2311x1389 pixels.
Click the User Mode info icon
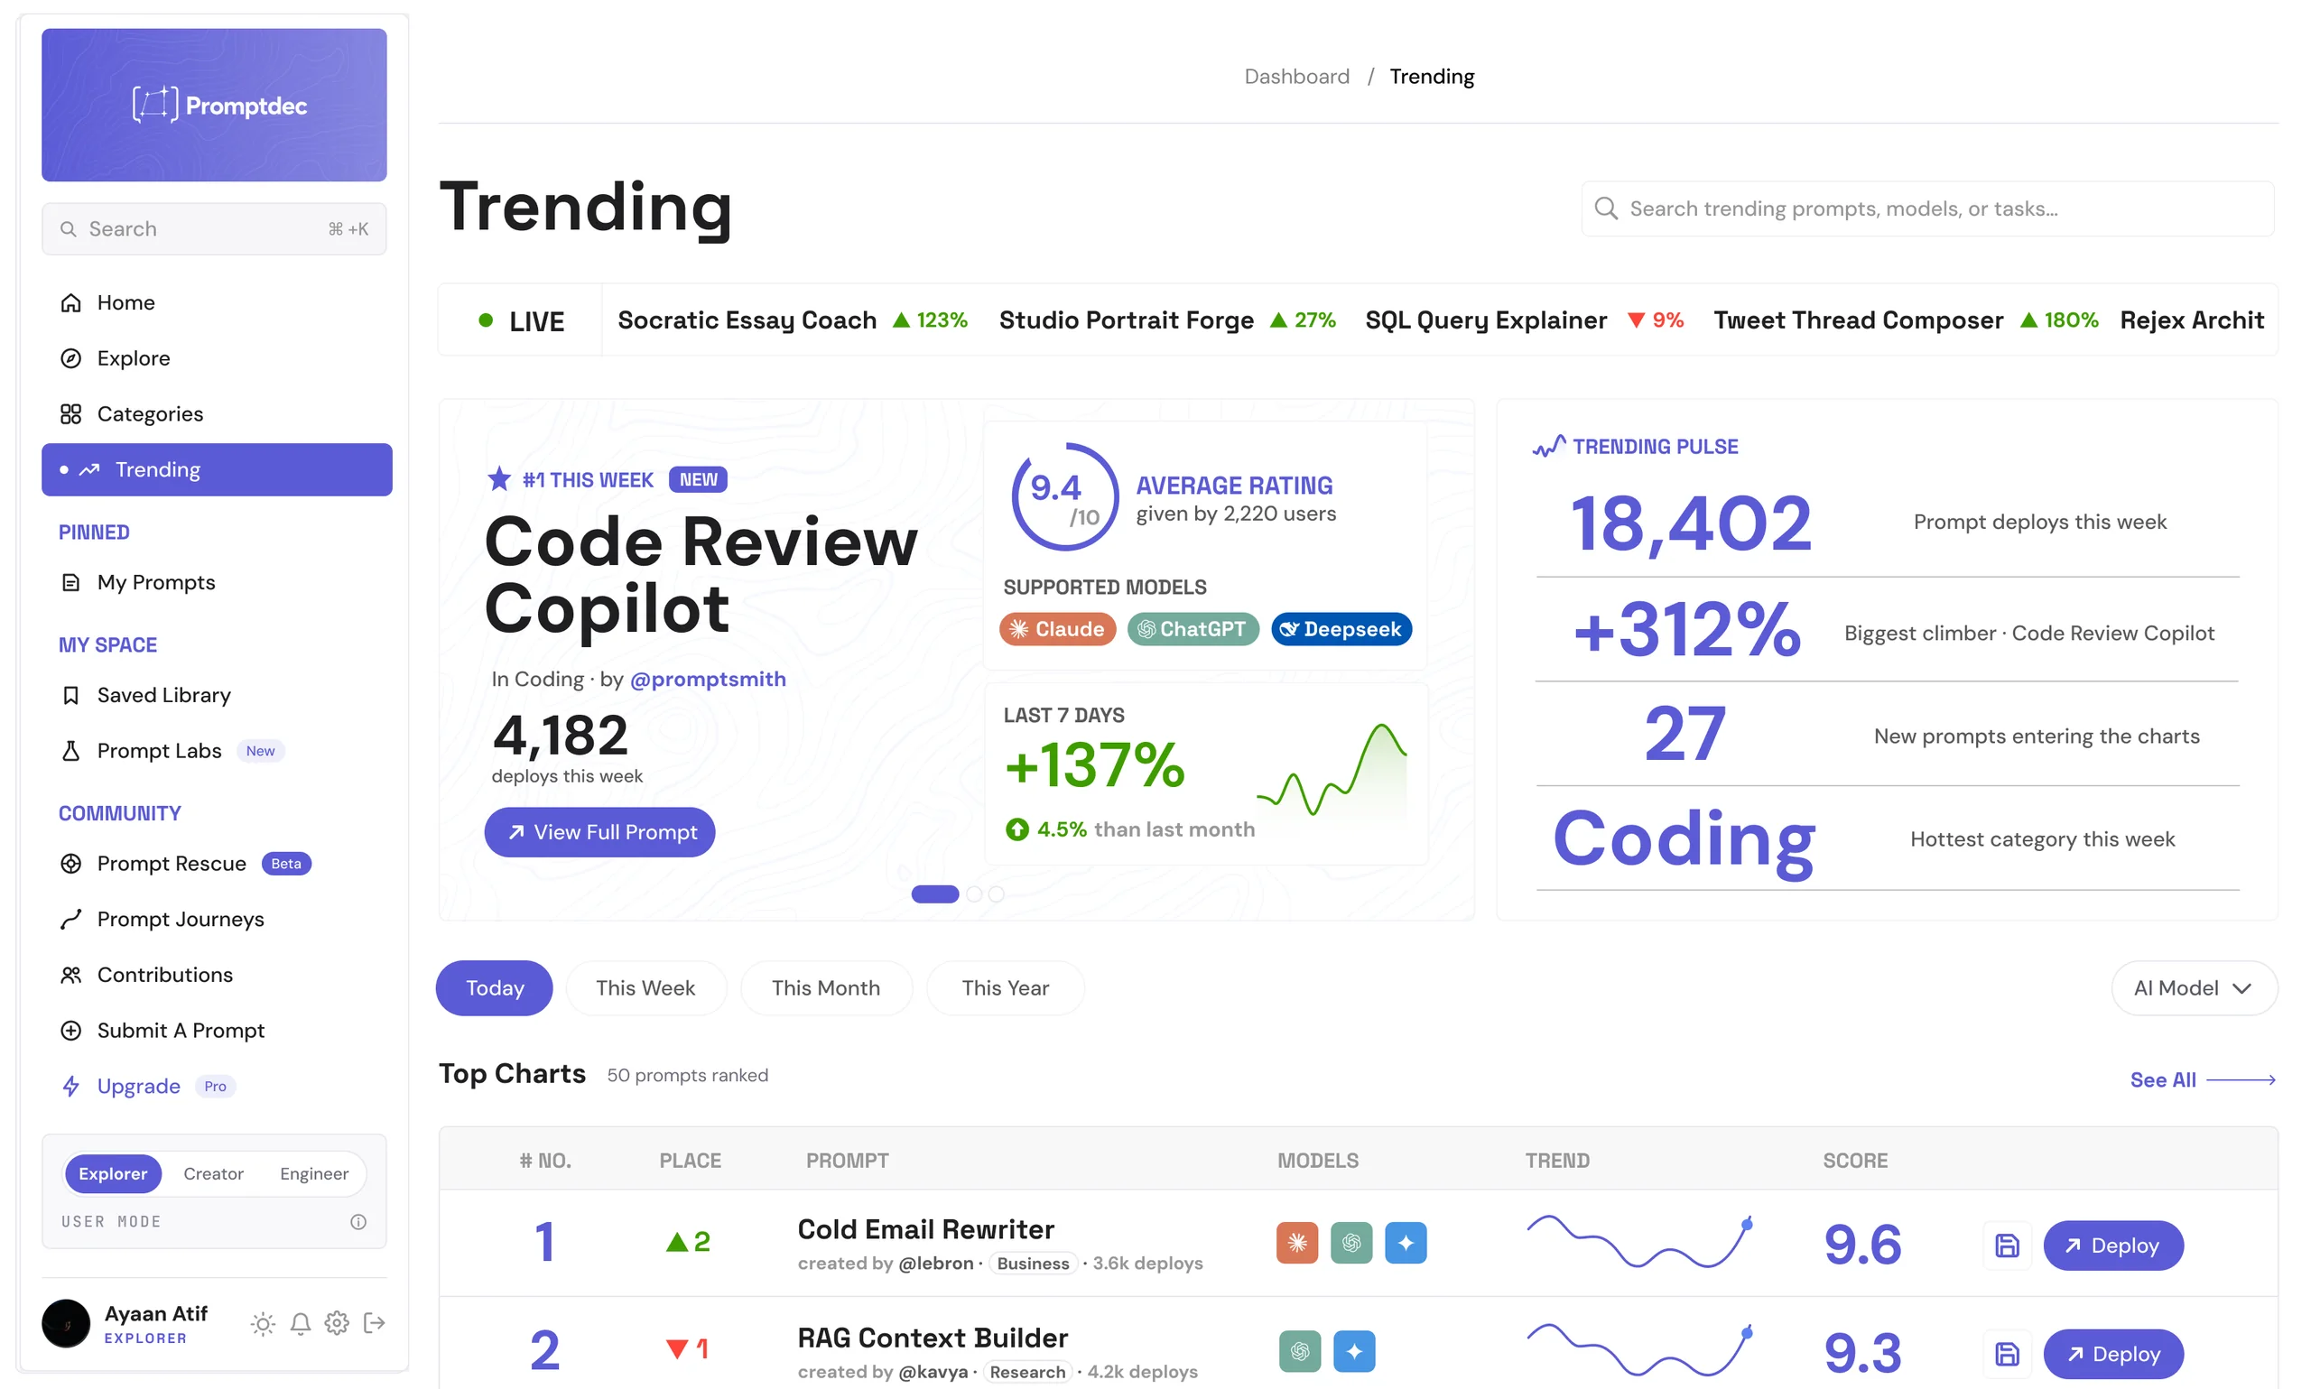point(358,1221)
